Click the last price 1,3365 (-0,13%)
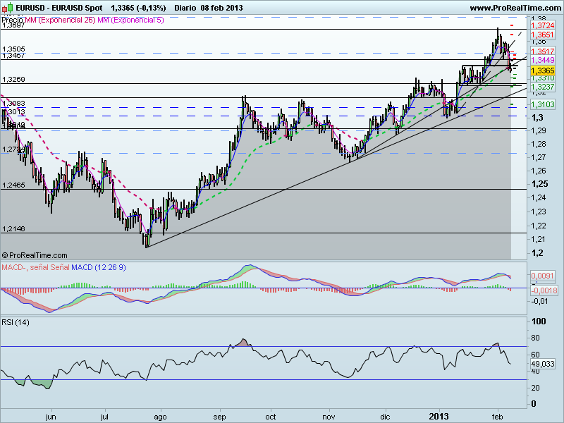The width and height of the screenshot is (564, 423). pos(138,8)
